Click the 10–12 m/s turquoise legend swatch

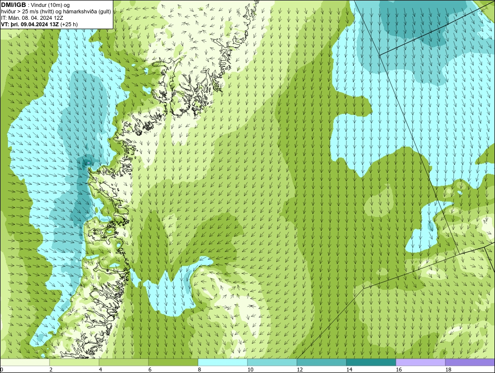pyautogui.click(x=272, y=362)
